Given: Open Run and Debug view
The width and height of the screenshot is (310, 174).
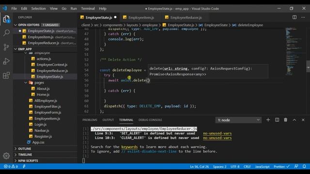Looking at the screenshot, I should tap(6, 61).
